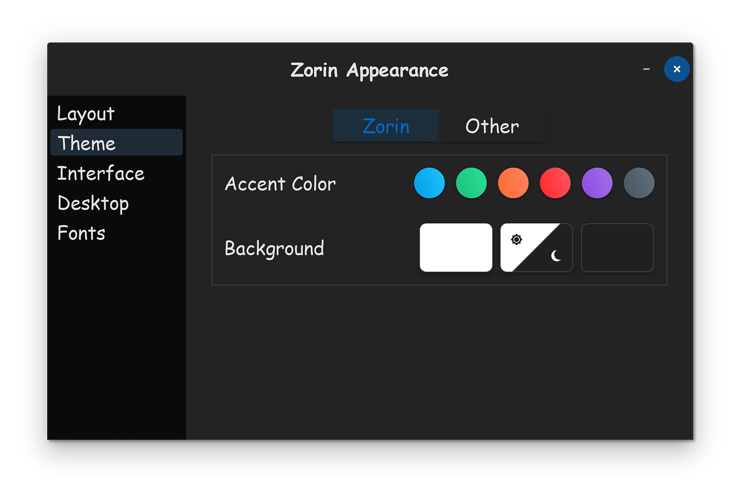The height and width of the screenshot is (493, 742).
Task: Enable the auto day-night background mode
Action: point(536,248)
